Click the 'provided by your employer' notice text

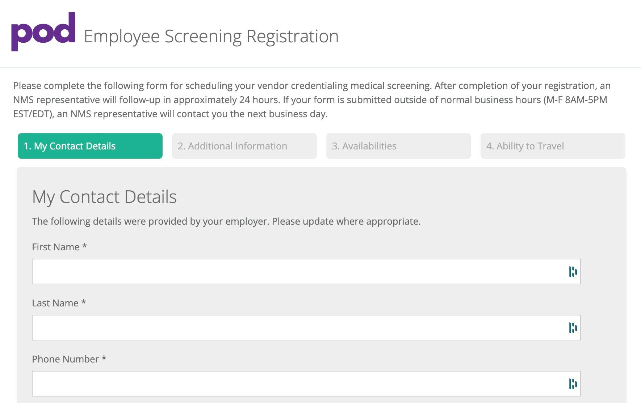[226, 221]
